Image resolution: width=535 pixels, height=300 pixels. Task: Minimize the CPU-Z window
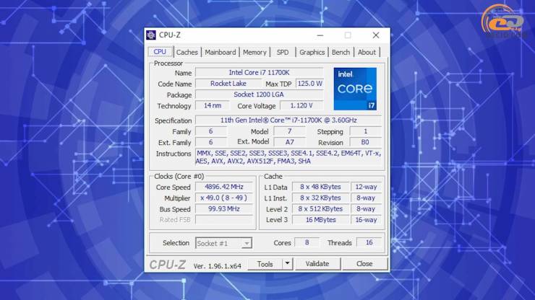point(320,35)
